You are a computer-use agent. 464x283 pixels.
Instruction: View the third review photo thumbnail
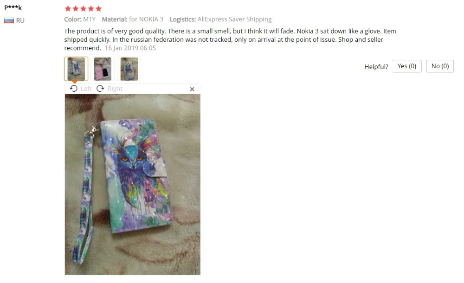point(129,69)
